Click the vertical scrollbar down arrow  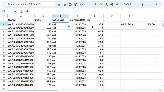click(x=163, y=88)
